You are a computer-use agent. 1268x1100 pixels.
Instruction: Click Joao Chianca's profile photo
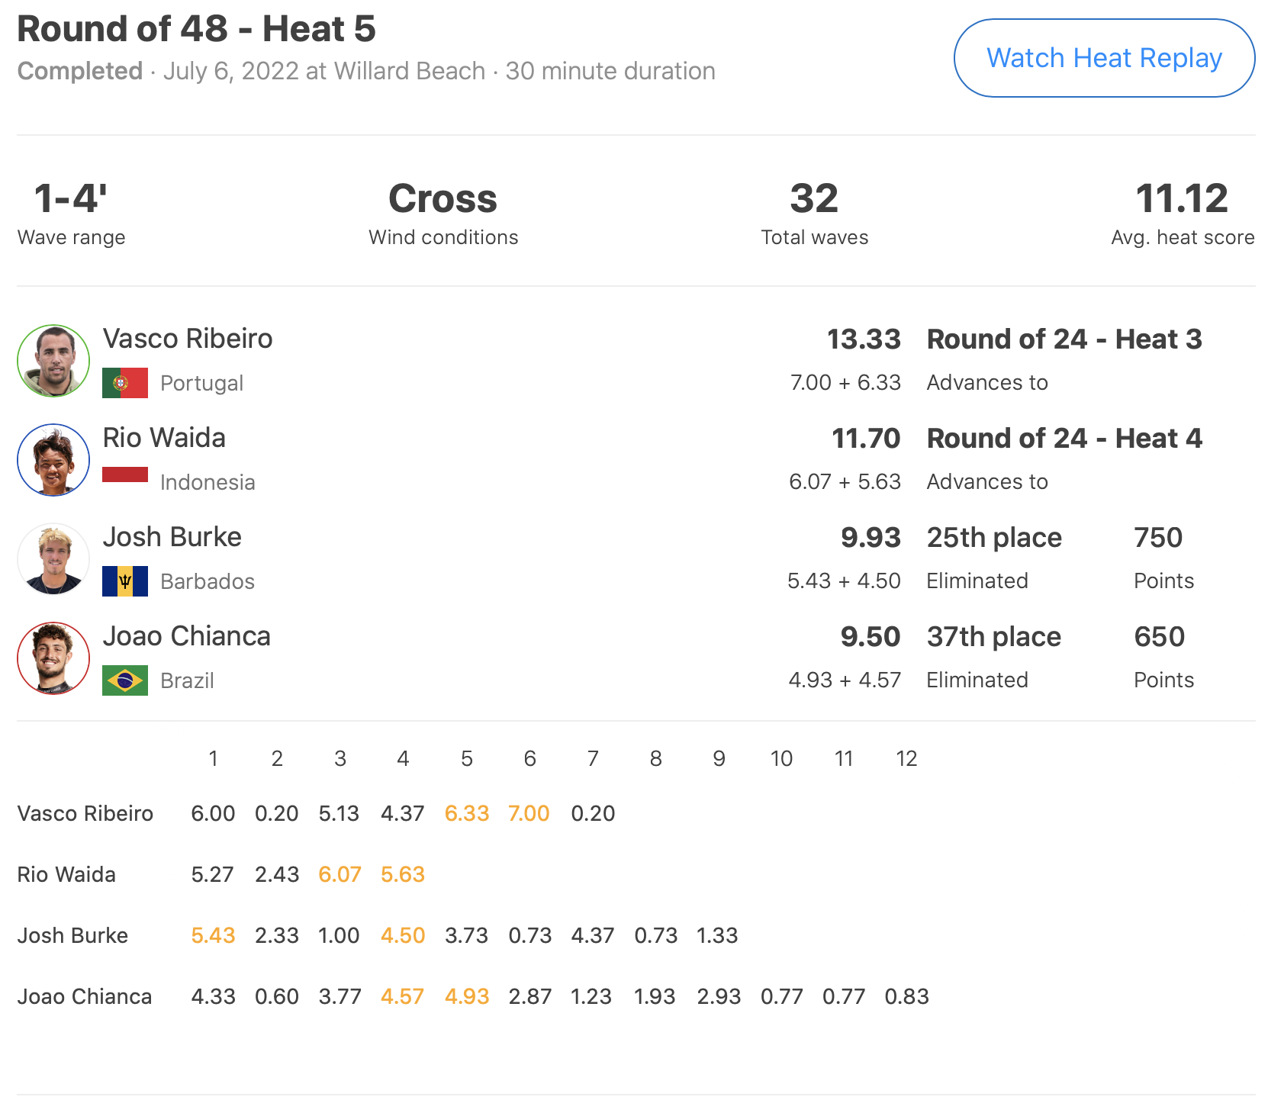coord(53,658)
